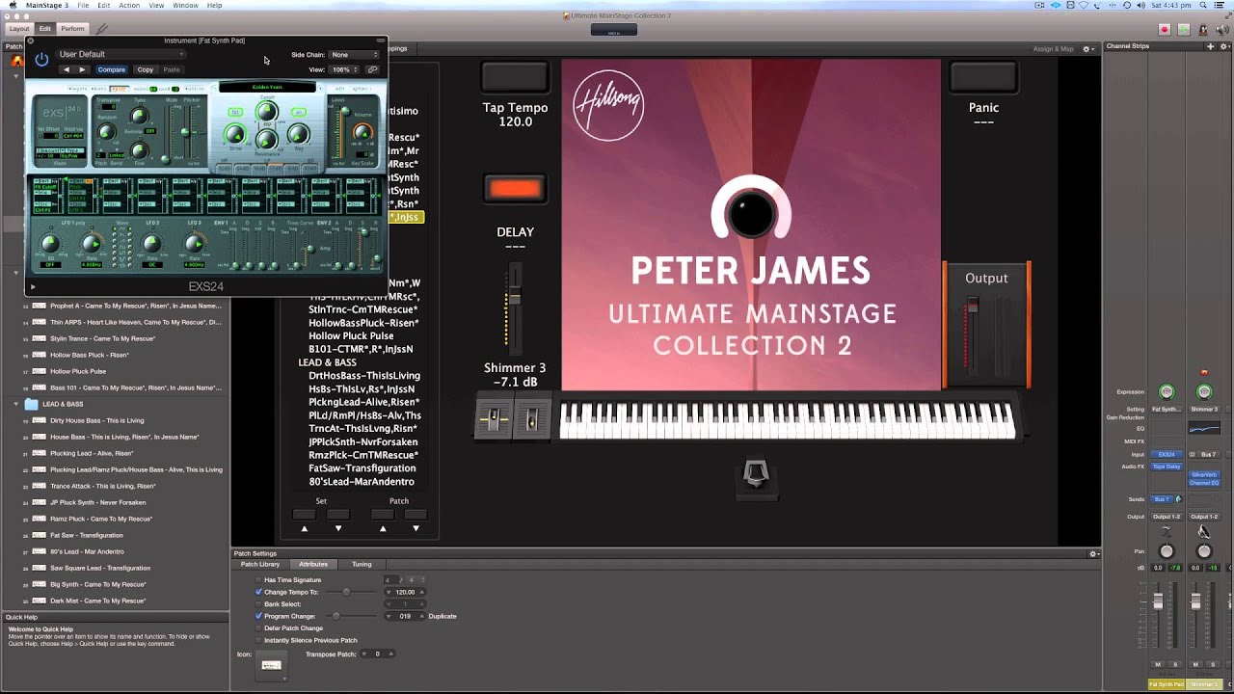Collapse the LEAD & BASS folder
Viewport: 1234px width, 694px height.
[16, 404]
